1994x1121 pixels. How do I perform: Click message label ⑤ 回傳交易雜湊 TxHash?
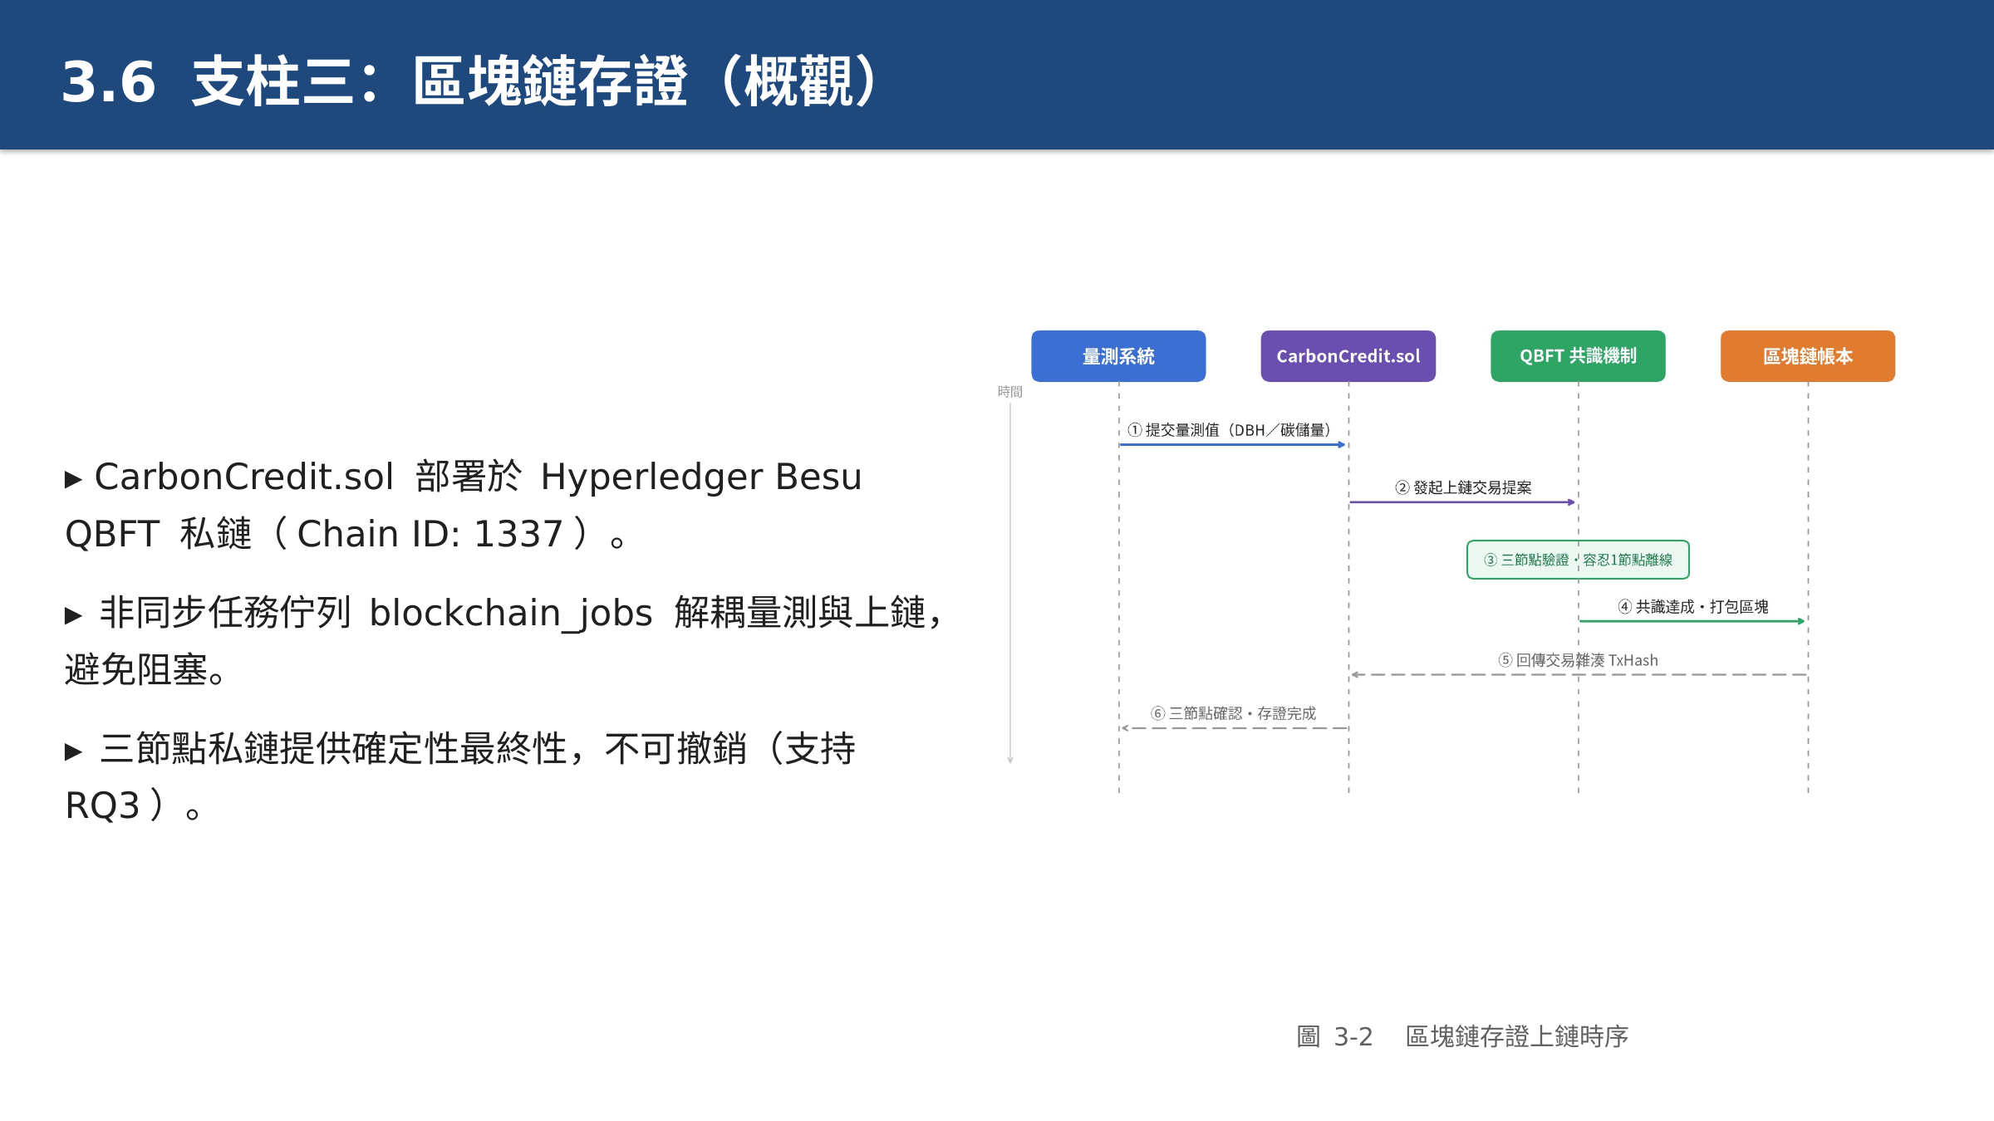coord(1578,660)
